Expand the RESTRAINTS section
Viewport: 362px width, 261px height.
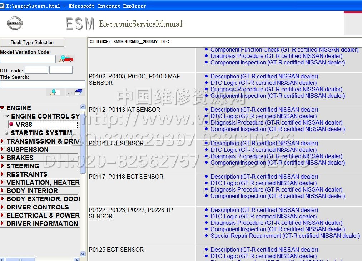click(x=2, y=174)
